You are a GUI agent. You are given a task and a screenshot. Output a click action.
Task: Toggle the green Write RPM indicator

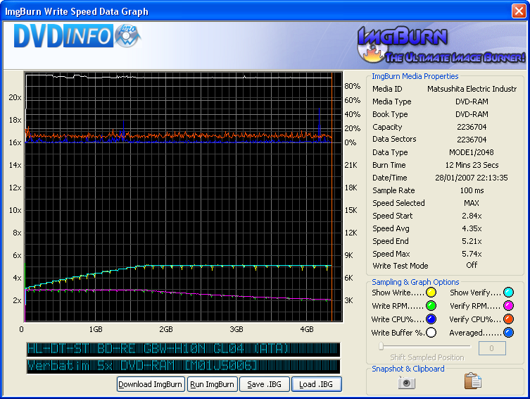431,306
